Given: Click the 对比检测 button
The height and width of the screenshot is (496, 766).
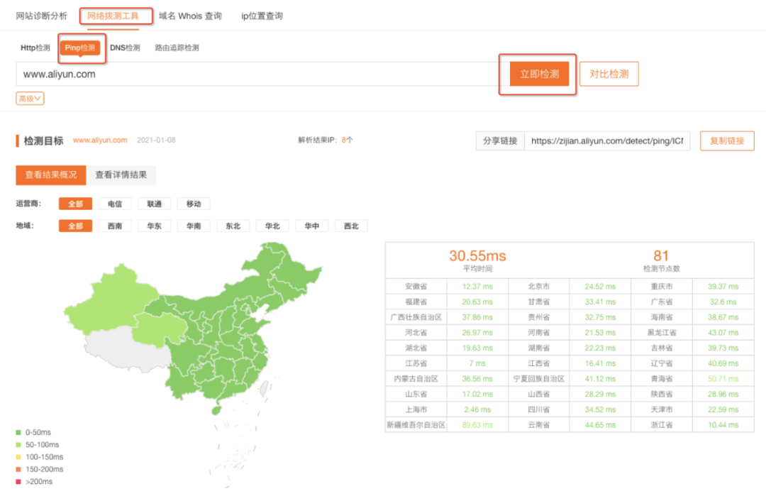Looking at the screenshot, I should tap(609, 73).
